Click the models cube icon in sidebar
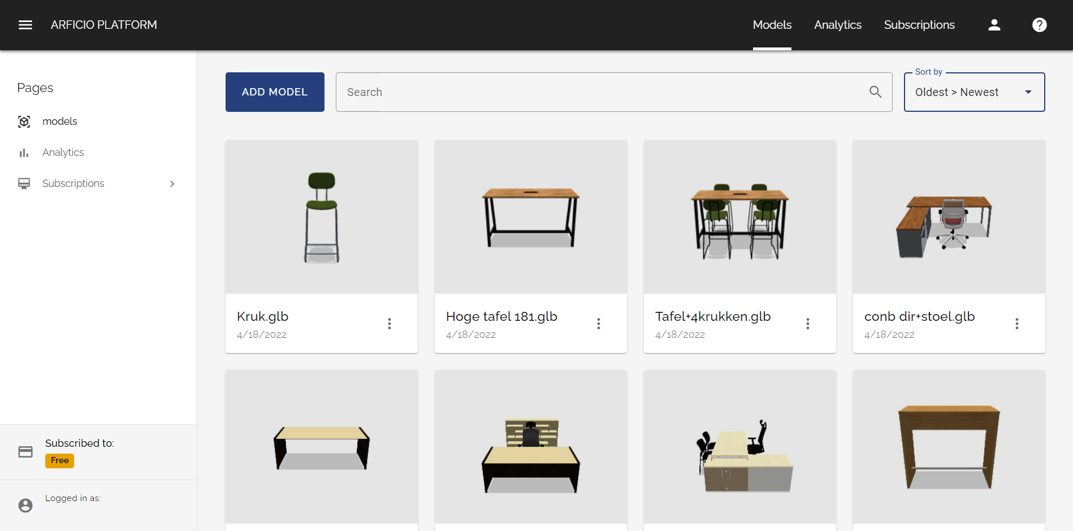The image size is (1073, 531). tap(24, 121)
